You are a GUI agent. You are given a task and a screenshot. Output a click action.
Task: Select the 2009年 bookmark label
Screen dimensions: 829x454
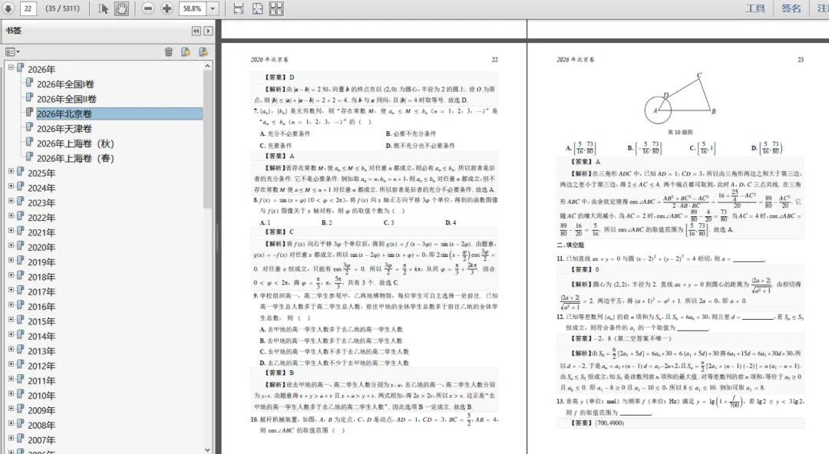tap(41, 410)
